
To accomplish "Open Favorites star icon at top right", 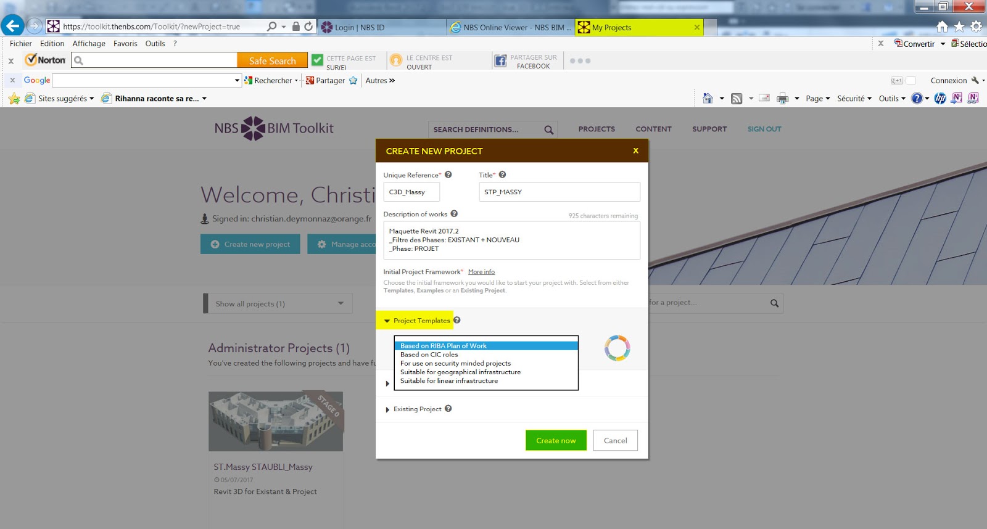I will point(959,27).
